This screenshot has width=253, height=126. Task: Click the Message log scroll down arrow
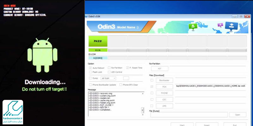[143, 115]
